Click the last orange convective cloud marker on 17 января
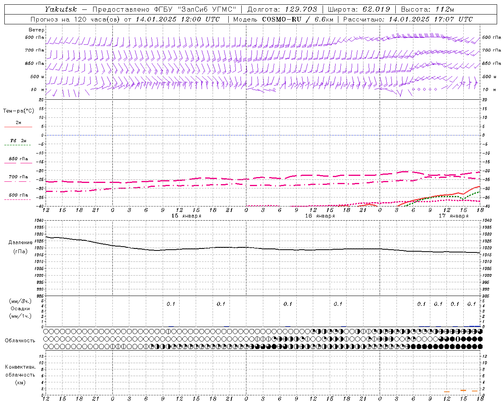This screenshot has width=503, height=402. click(475, 391)
